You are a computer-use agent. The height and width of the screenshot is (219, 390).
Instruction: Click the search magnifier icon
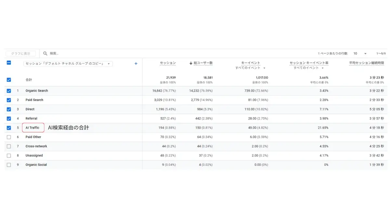[45, 54]
